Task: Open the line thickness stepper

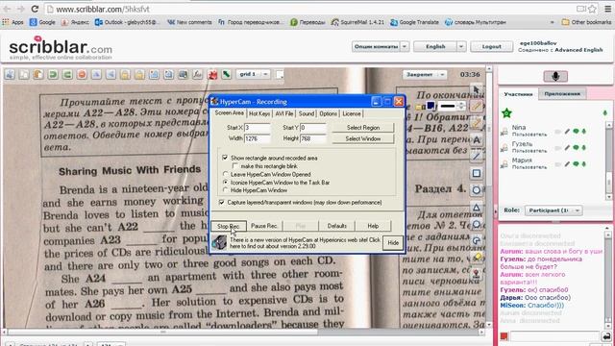Action: coord(461,106)
